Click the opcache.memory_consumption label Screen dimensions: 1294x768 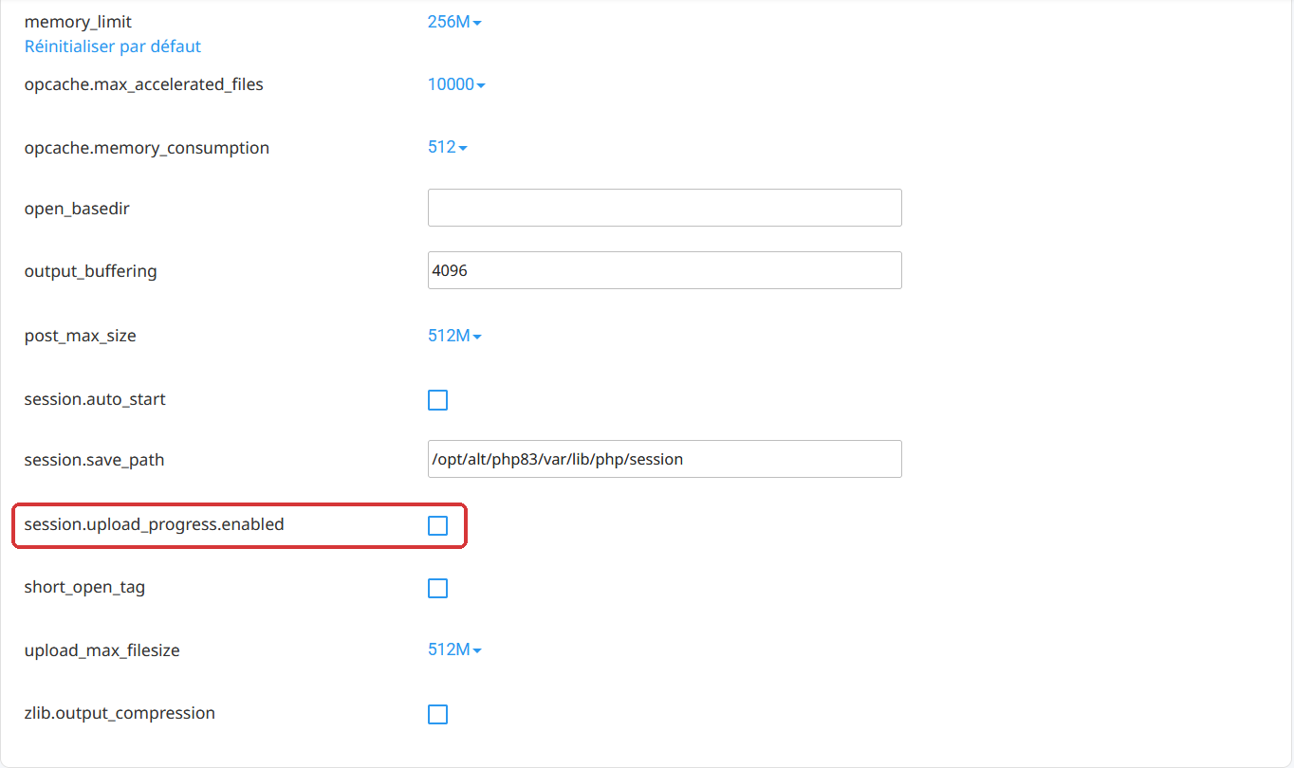pyautogui.click(x=147, y=148)
